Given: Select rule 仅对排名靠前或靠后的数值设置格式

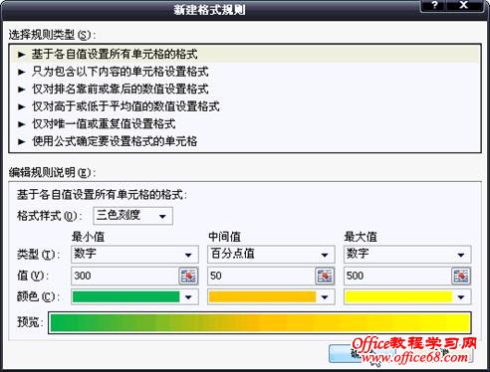Looking at the screenshot, I should 245,89.
